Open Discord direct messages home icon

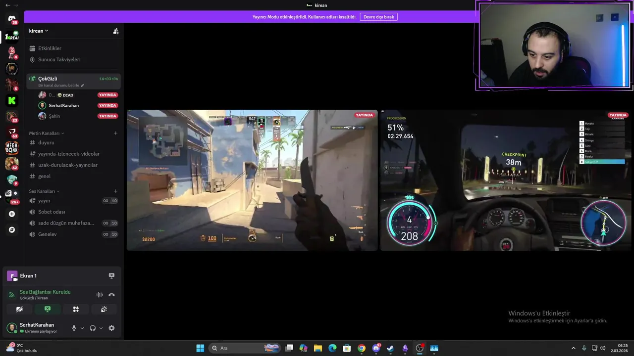pos(12,20)
